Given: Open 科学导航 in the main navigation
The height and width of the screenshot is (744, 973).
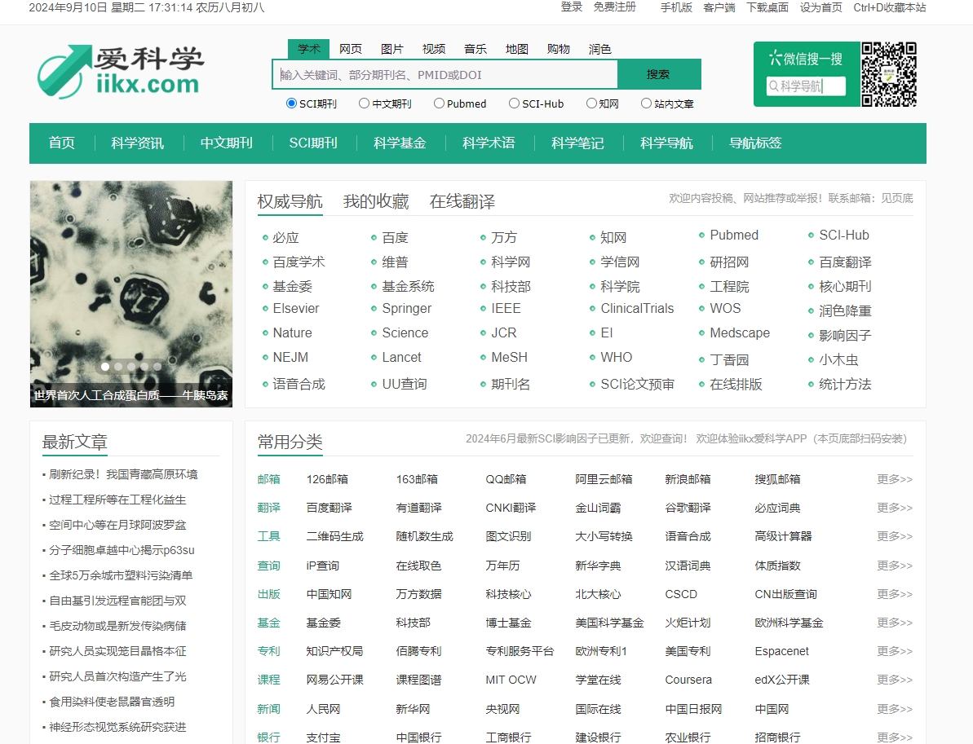Looking at the screenshot, I should pyautogui.click(x=666, y=143).
